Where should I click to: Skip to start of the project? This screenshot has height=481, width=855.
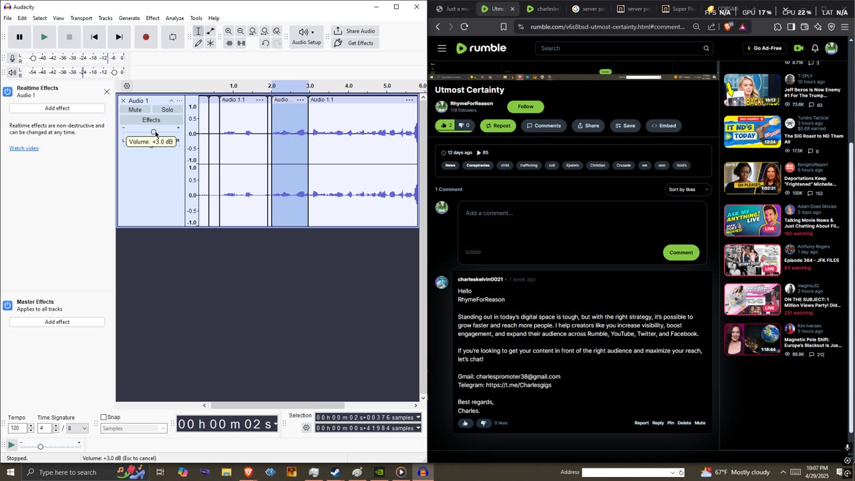click(x=94, y=37)
